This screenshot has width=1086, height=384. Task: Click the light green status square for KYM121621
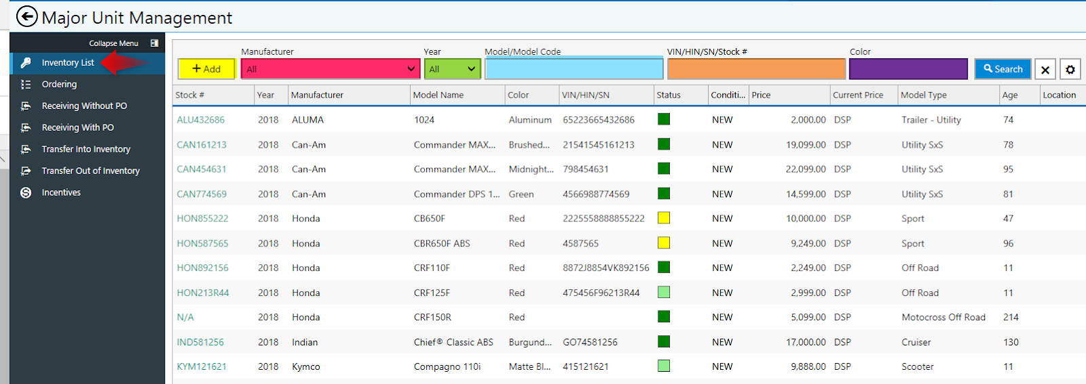click(x=664, y=366)
